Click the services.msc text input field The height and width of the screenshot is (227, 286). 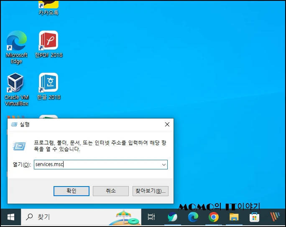click(x=101, y=164)
